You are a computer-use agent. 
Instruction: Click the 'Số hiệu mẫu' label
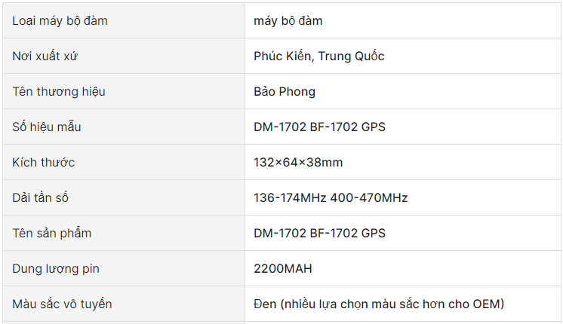(47, 127)
